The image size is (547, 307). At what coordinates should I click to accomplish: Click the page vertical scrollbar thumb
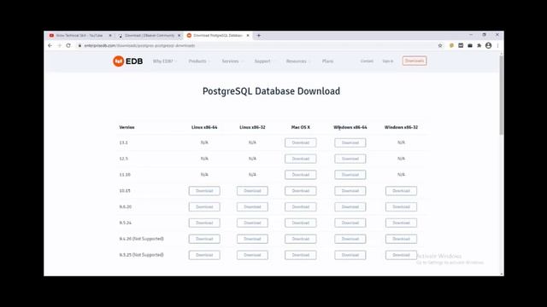coord(502,95)
